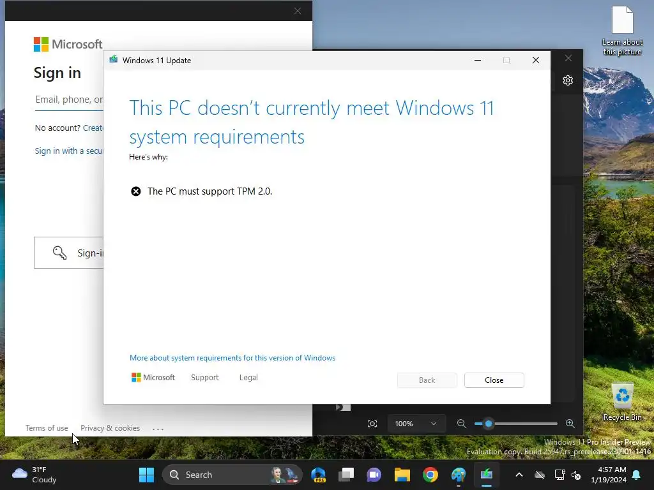
Task: Open Privacy & cookies link
Action: click(110, 428)
